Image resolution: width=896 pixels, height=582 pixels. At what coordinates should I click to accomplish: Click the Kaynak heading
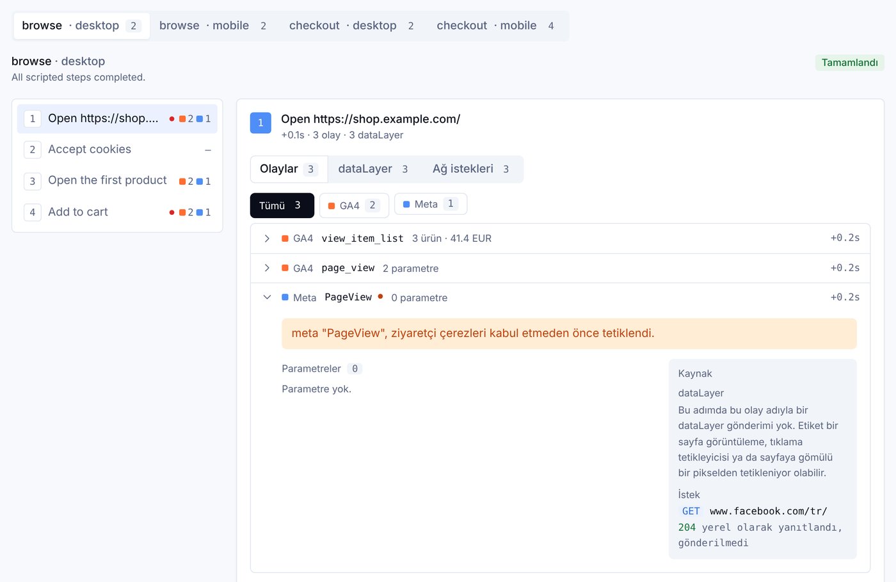695,374
